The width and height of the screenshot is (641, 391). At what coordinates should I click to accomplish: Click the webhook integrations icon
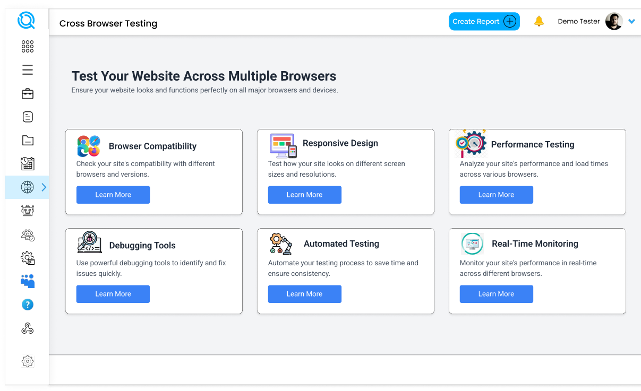pyautogui.click(x=28, y=329)
